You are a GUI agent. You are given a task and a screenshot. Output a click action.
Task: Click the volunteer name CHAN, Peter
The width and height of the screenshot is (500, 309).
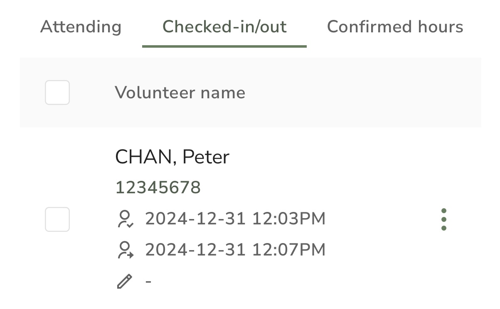[172, 157]
